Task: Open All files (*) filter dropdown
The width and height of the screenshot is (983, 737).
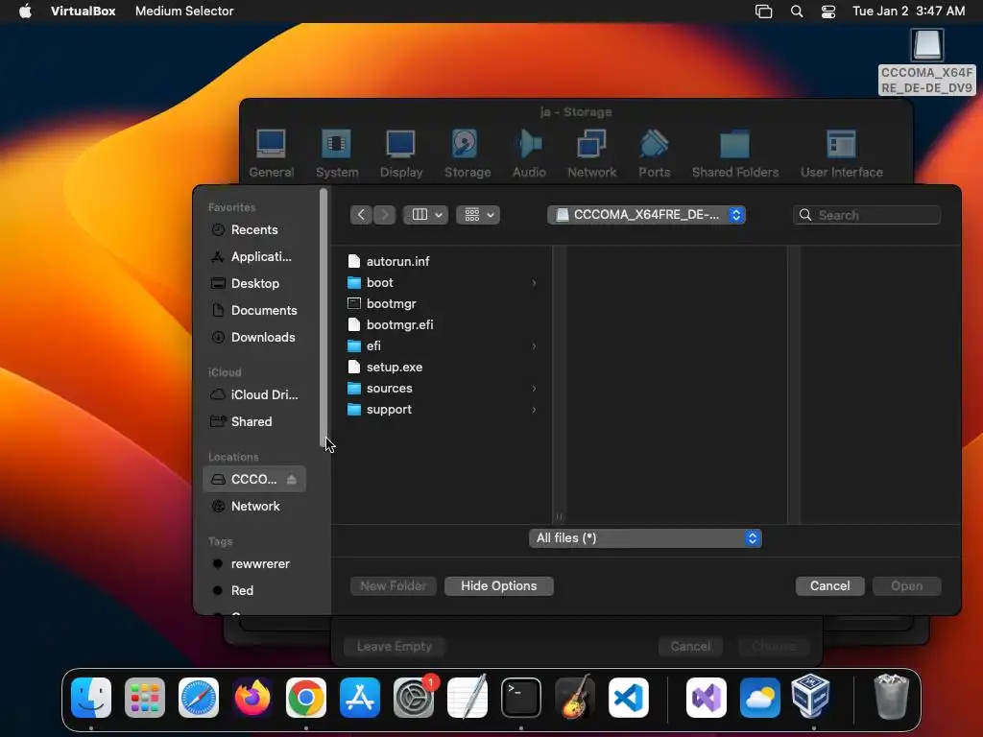Action: click(x=645, y=538)
